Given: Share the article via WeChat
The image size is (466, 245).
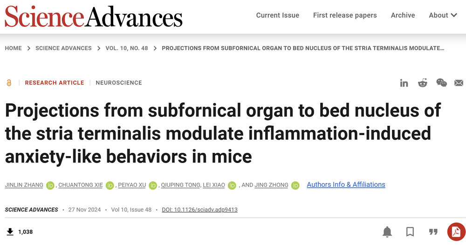Looking at the screenshot, I should click(x=441, y=83).
